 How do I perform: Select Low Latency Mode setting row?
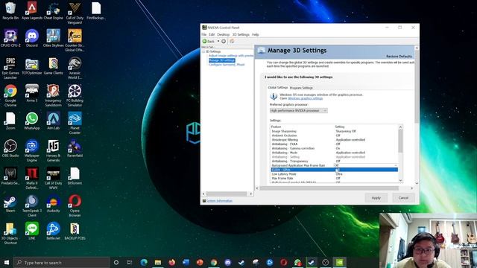335,173
